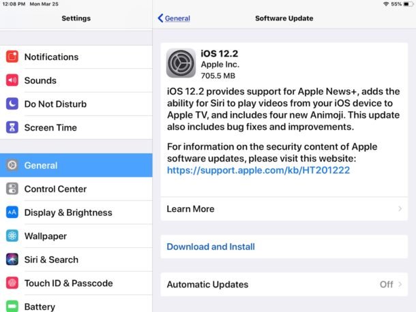This screenshot has height=312, width=416.
Task: Select General in the settings sidebar
Action: point(76,165)
